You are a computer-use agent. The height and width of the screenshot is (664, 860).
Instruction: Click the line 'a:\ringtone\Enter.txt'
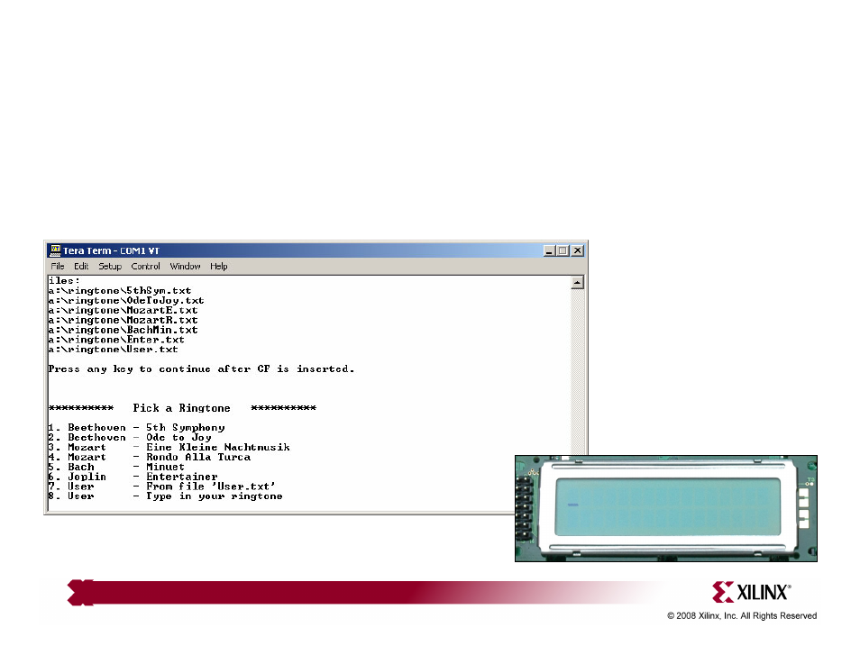coord(116,340)
